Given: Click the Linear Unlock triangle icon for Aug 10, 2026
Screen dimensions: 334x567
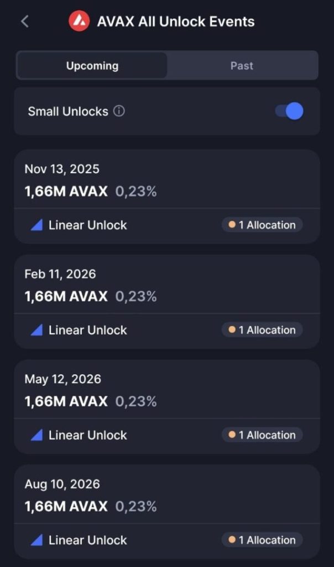Looking at the screenshot, I should tap(36, 540).
